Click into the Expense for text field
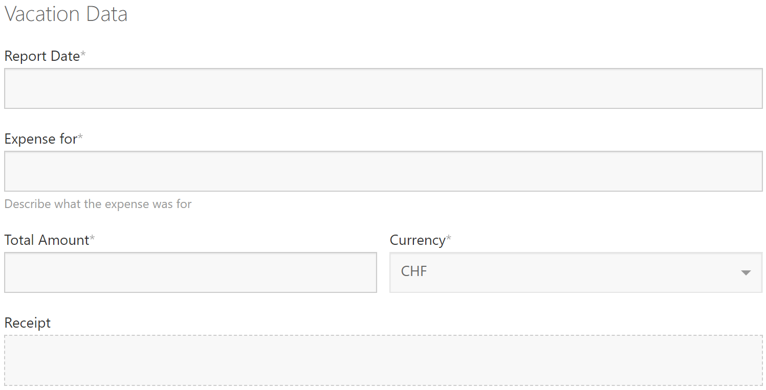 coord(383,171)
